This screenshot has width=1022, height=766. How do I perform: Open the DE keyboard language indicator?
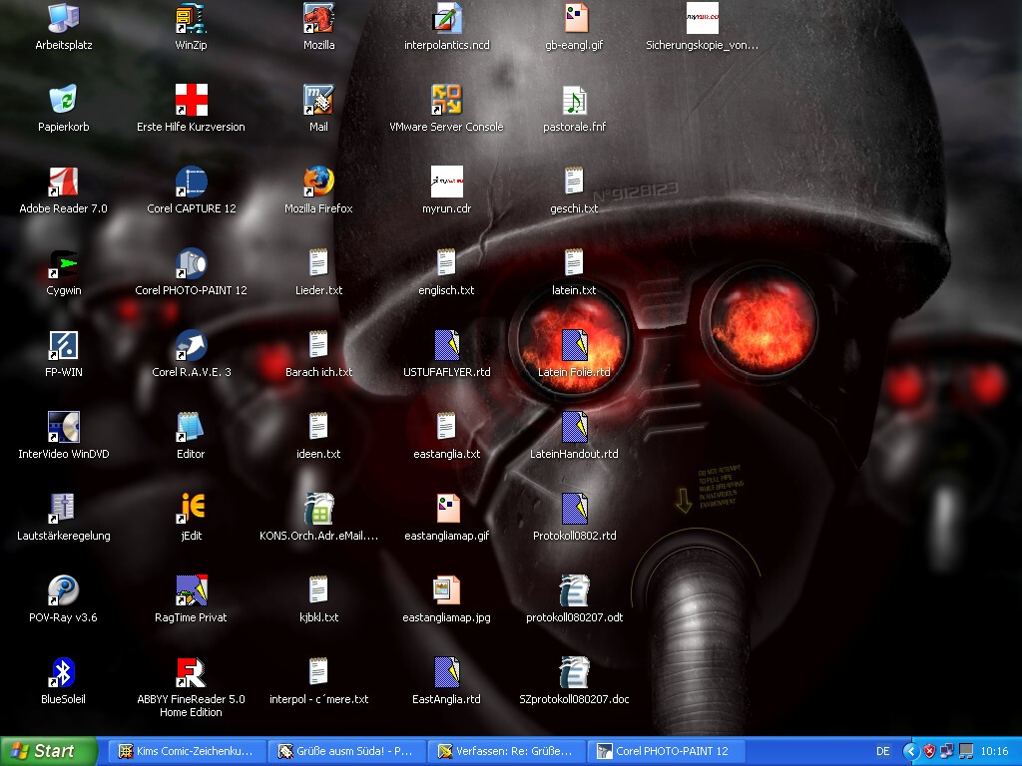coord(882,751)
